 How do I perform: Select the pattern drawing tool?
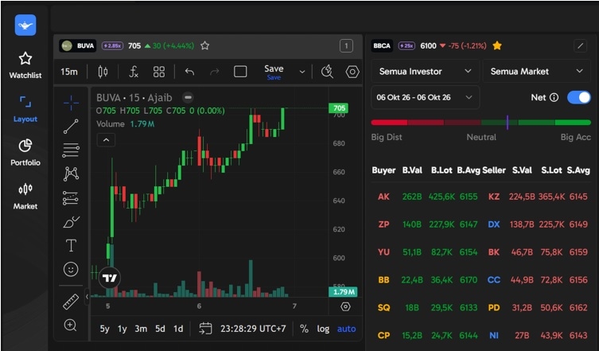71,174
